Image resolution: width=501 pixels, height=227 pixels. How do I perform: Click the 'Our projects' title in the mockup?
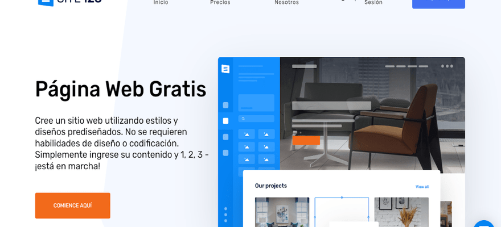click(270, 186)
